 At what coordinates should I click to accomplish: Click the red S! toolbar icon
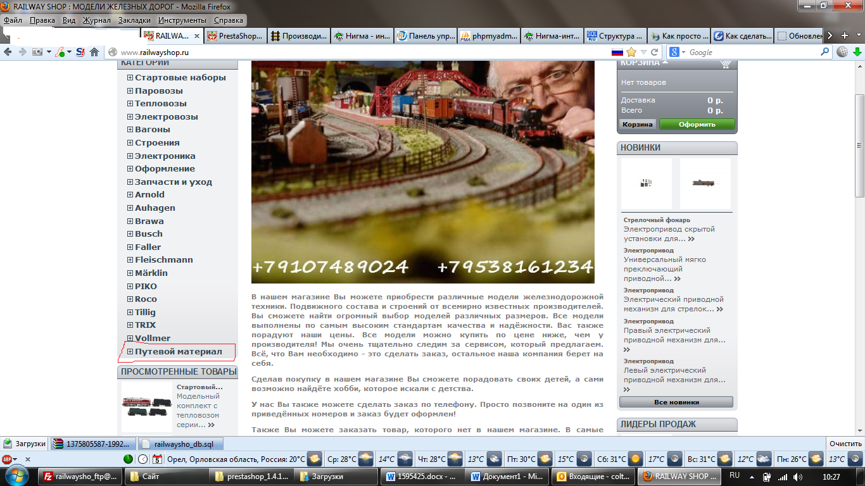(x=80, y=52)
